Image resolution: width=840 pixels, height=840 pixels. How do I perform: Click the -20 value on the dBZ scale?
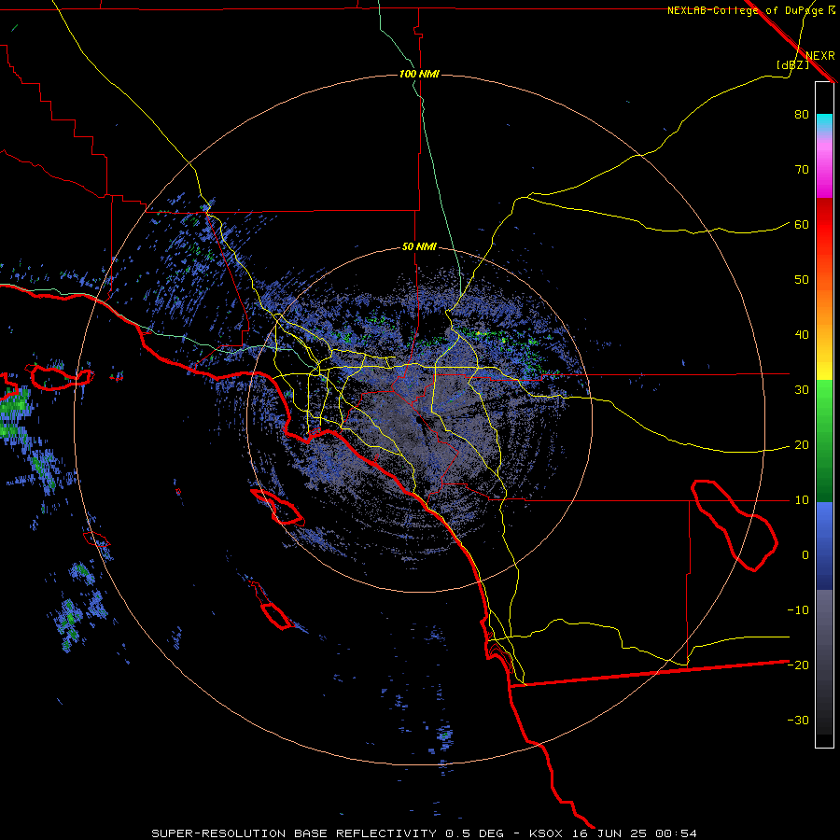tap(798, 665)
